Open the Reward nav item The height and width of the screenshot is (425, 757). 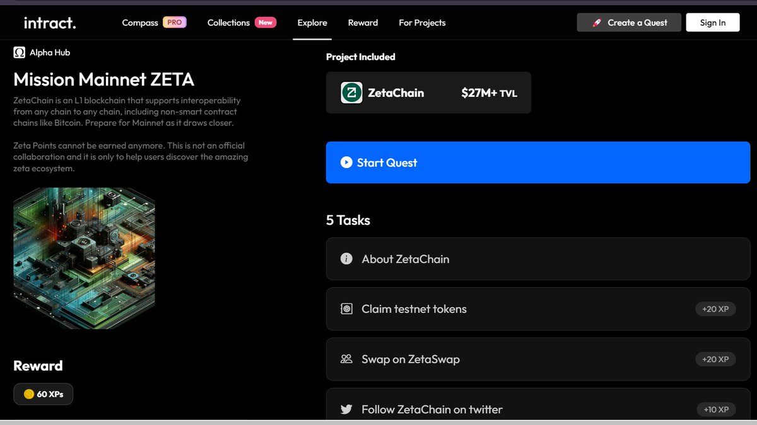click(363, 23)
